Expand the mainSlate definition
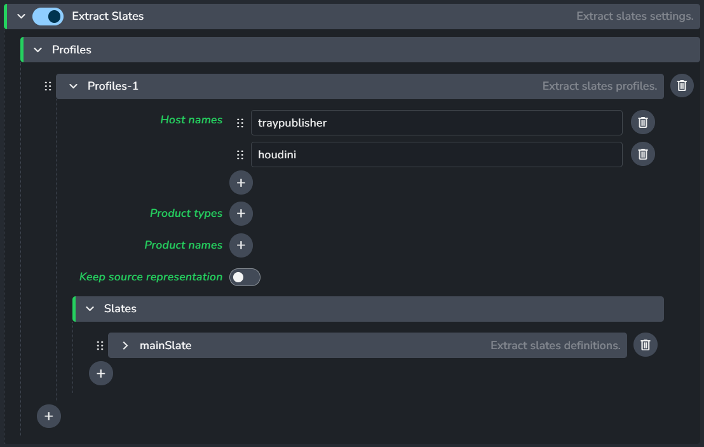The image size is (704, 447). [125, 345]
